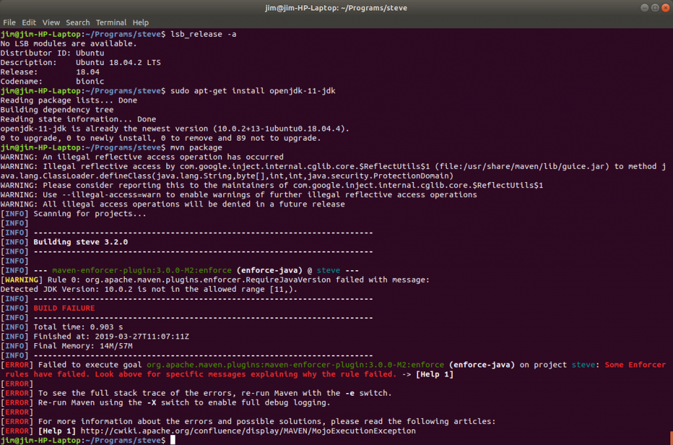Click the window title jim@jim-HP-Laptop
Image resolution: width=673 pixels, height=445 pixels.
[336, 8]
